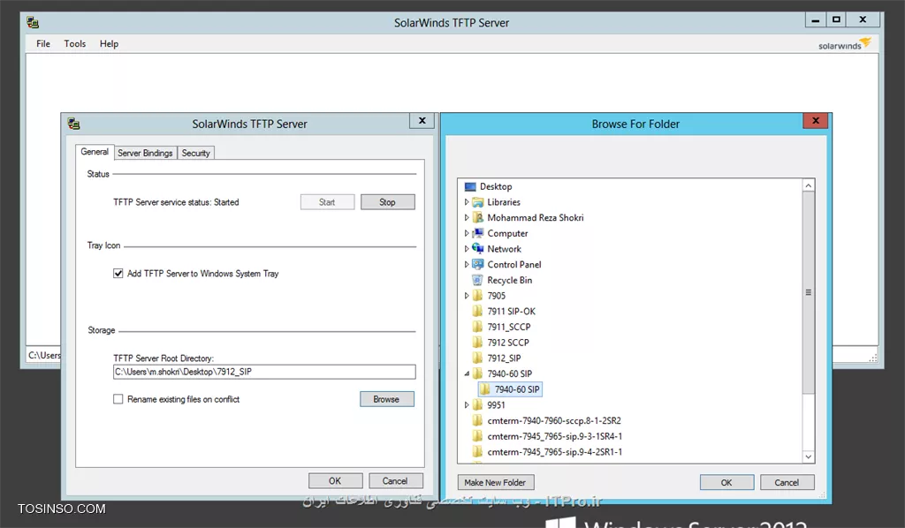This screenshot has height=528, width=905.
Task: Switch to the Security tab
Action: 195,153
